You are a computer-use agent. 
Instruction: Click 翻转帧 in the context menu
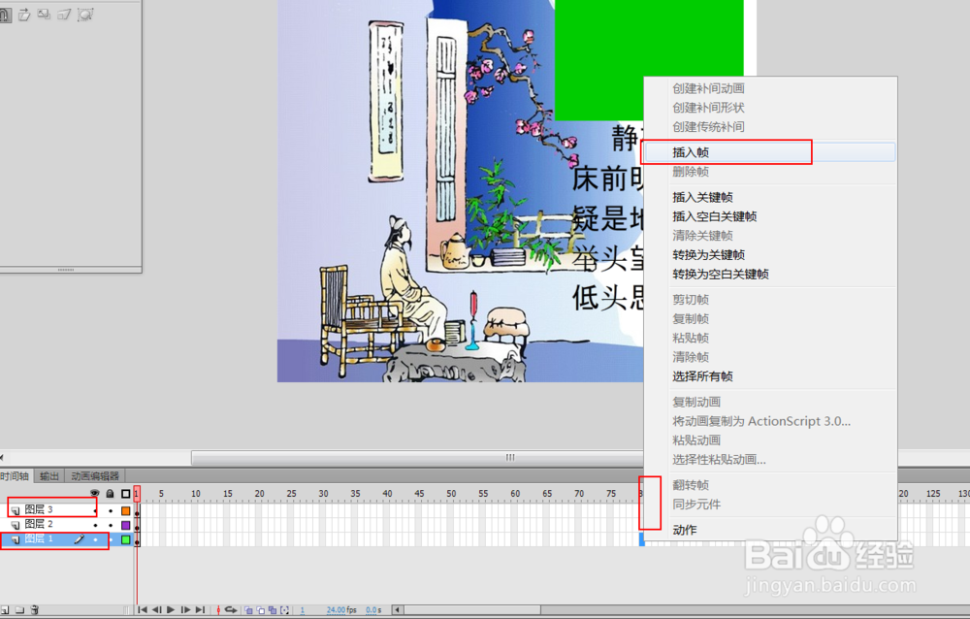pos(769,485)
